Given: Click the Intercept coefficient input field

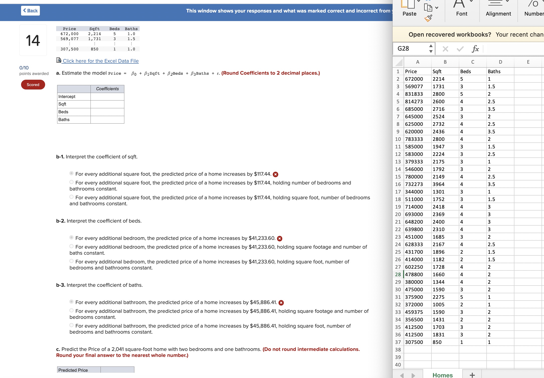Looking at the screenshot, I should (x=107, y=97).
